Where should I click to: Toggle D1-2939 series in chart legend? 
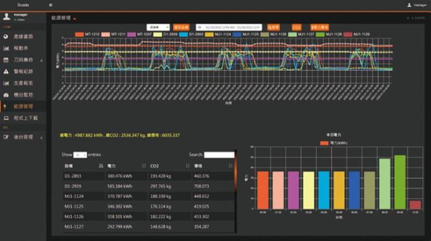pos(166,34)
